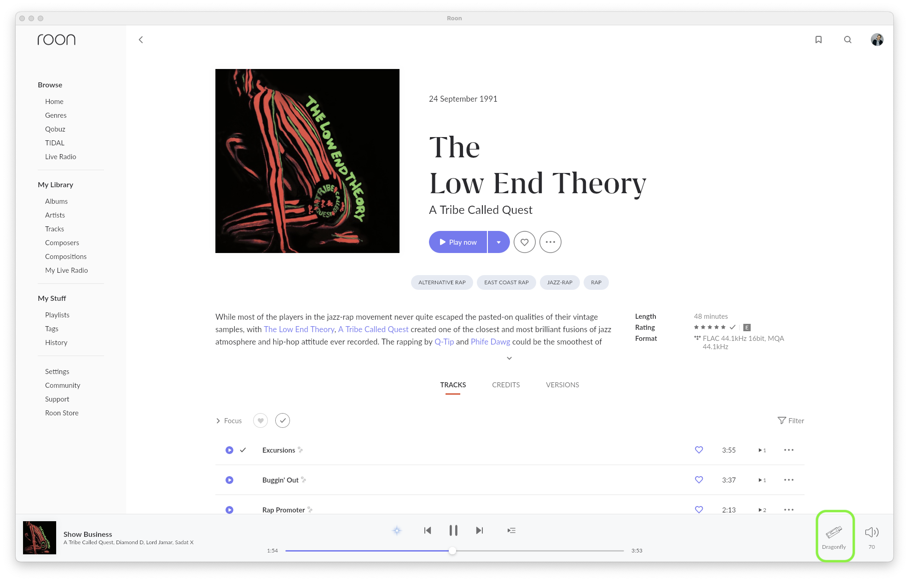The image size is (909, 581).
Task: Toggle the checkmark pick filter near Focus
Action: click(283, 420)
